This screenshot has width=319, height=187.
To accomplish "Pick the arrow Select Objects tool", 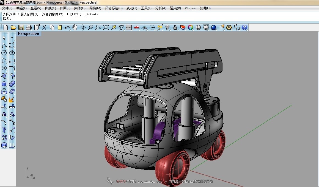I will [x=4, y=38].
